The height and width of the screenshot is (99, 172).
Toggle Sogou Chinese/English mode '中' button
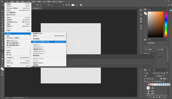coord(153,84)
